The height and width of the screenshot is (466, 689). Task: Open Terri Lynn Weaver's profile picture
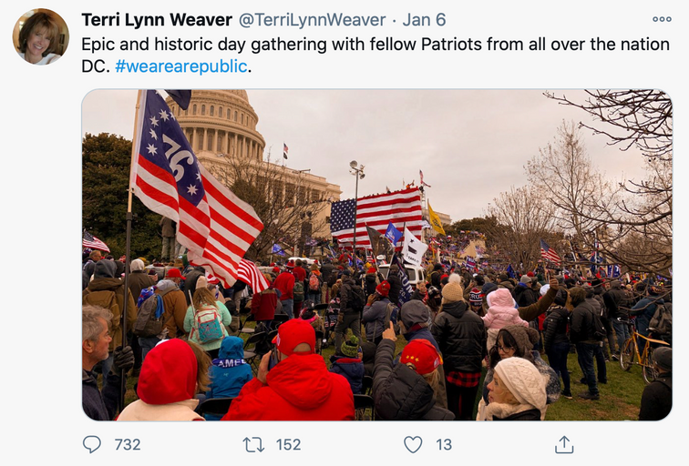point(40,36)
